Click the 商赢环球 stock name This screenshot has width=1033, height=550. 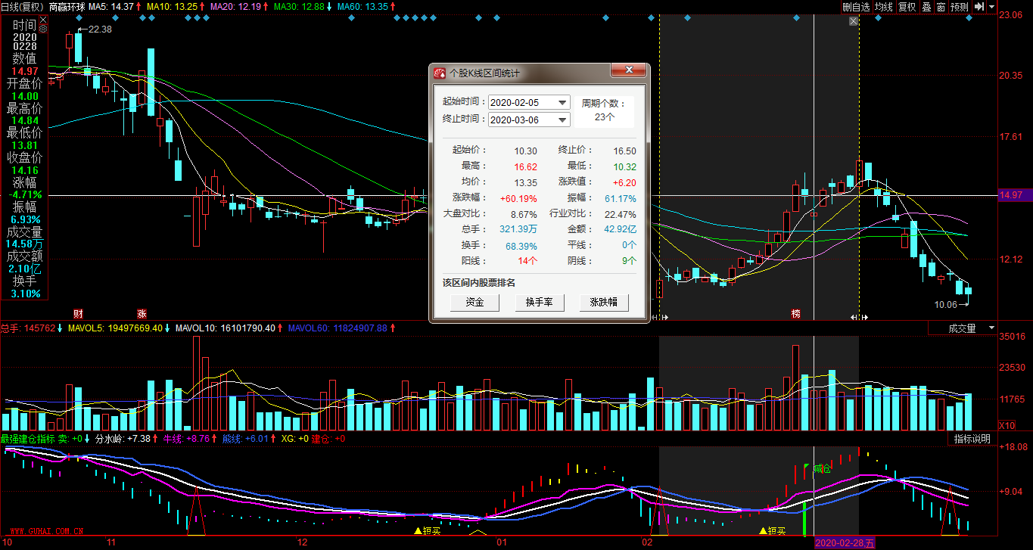(x=66, y=6)
